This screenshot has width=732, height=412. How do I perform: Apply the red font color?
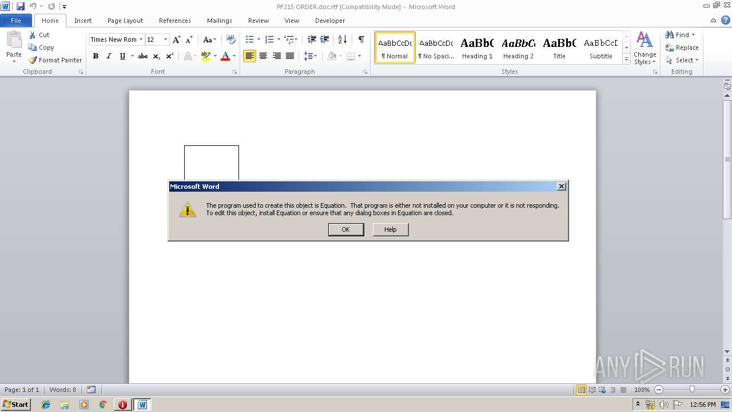(x=225, y=56)
